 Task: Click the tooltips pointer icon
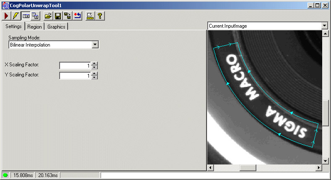point(90,16)
